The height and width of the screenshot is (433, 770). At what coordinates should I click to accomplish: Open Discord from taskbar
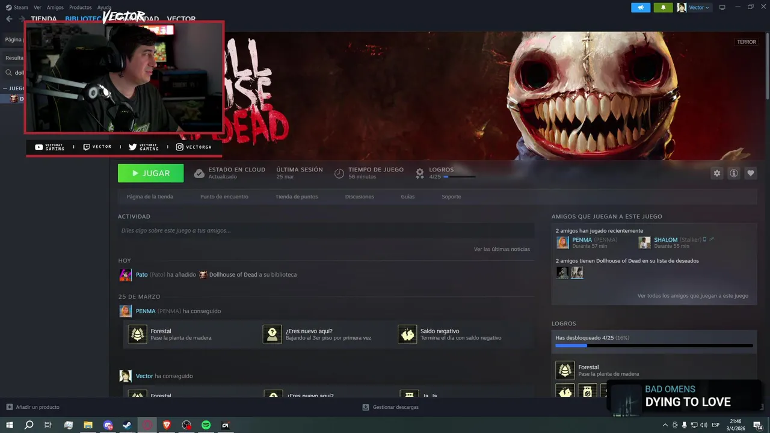108,425
